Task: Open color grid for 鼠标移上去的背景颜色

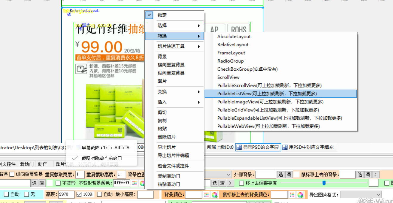Action: pos(292,195)
